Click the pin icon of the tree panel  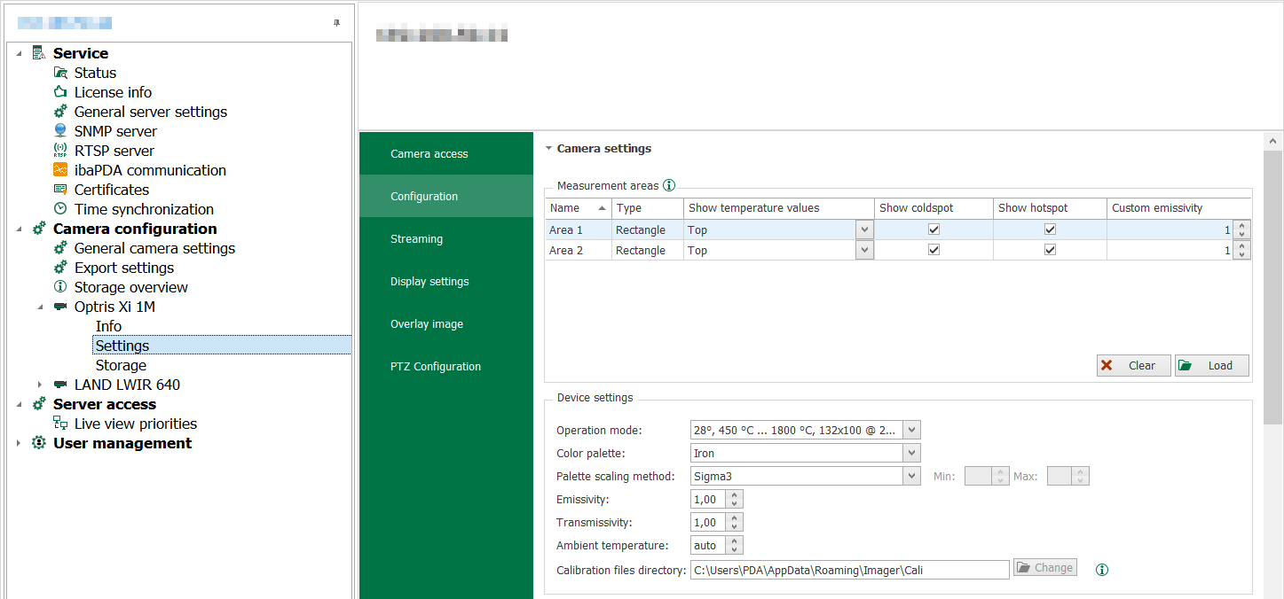336,23
